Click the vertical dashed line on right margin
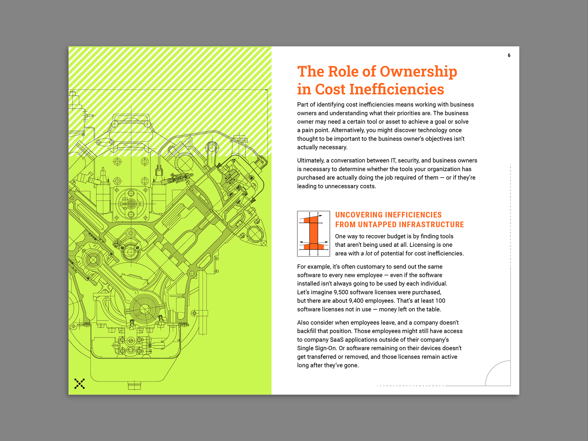The image size is (588, 441). pos(511,214)
